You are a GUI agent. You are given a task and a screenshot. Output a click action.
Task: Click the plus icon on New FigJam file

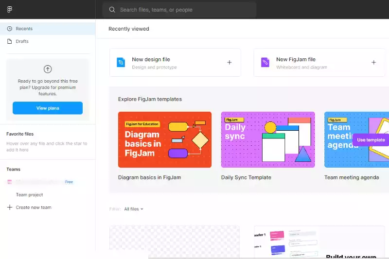[373, 63]
